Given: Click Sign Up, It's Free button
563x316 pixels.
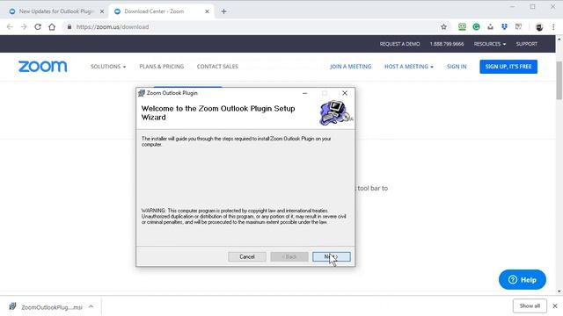Looking at the screenshot, I should pos(508,67).
